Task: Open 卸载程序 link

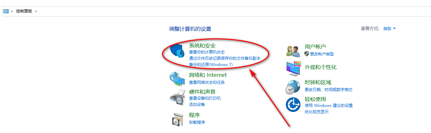Action: click(197, 122)
